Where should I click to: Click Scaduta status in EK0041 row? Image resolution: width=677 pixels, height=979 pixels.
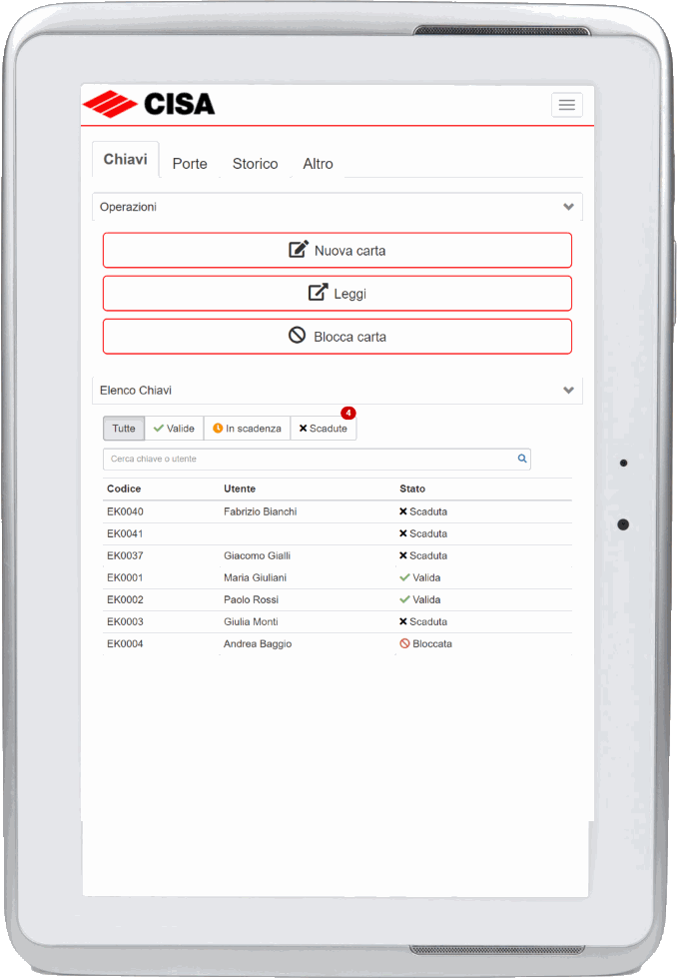point(428,533)
